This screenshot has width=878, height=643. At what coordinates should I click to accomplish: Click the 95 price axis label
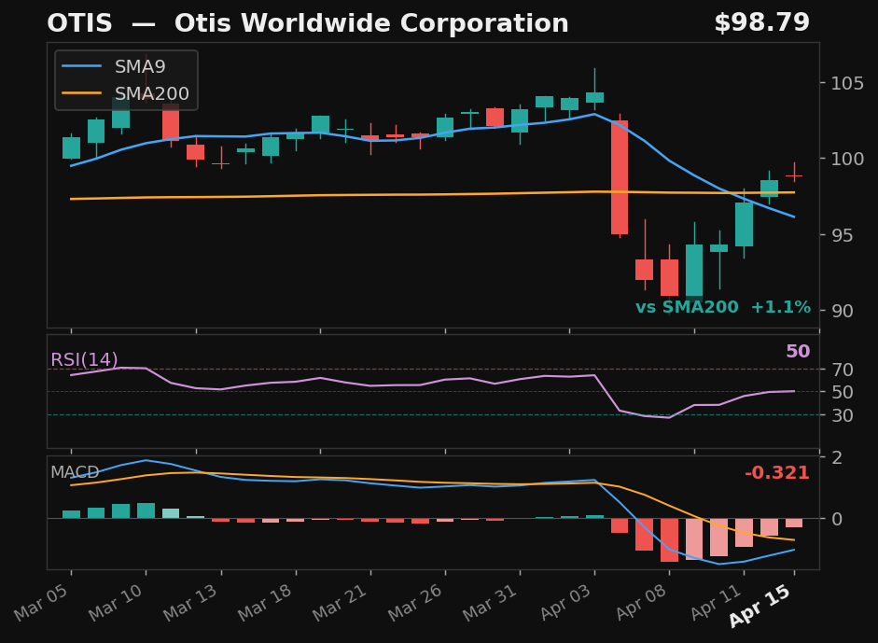click(x=843, y=235)
